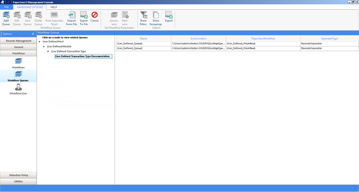Click User_Defined_Workflow1 in the Queue1 row
Image resolution: width=359 pixels, height=192 pixels.
tap(263, 43)
